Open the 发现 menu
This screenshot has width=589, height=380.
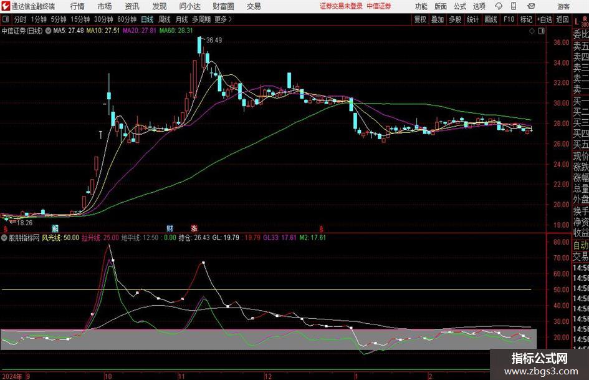[160, 6]
